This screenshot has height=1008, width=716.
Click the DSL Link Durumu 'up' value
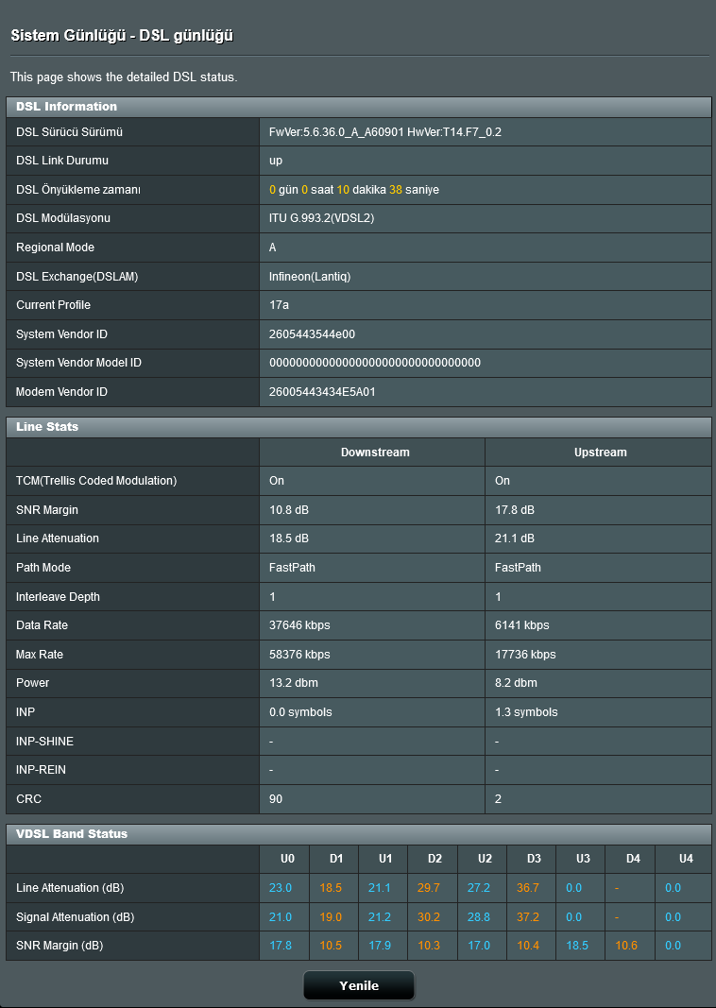pyautogui.click(x=276, y=161)
